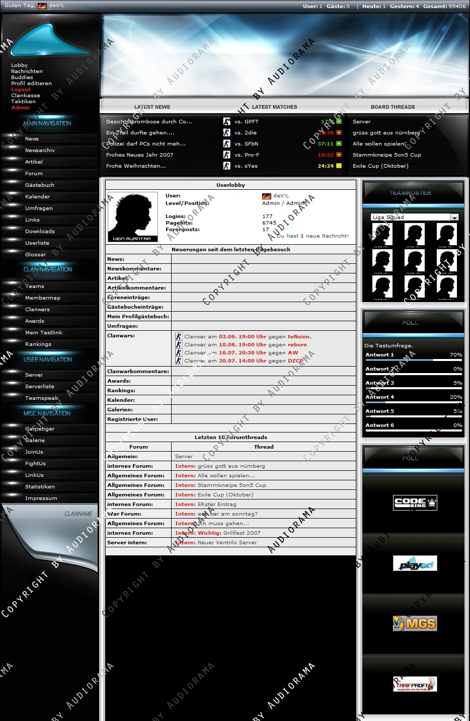470x721 pixels.
Task: Click the Counter-Strike icon beside vs. GPFT
Action: pyautogui.click(x=226, y=121)
